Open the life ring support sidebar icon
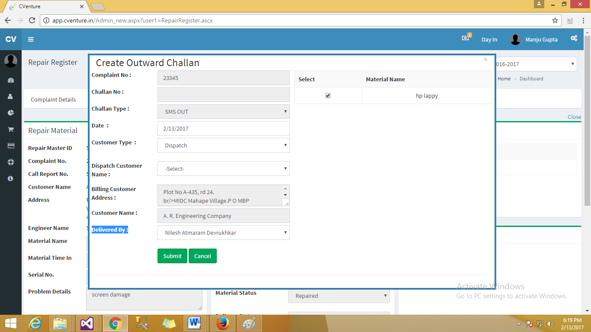591x332 pixels. [x=11, y=162]
